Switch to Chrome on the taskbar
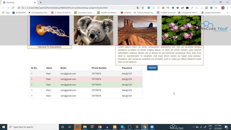Image resolution: width=231 pixels, height=130 pixels. (145, 127)
